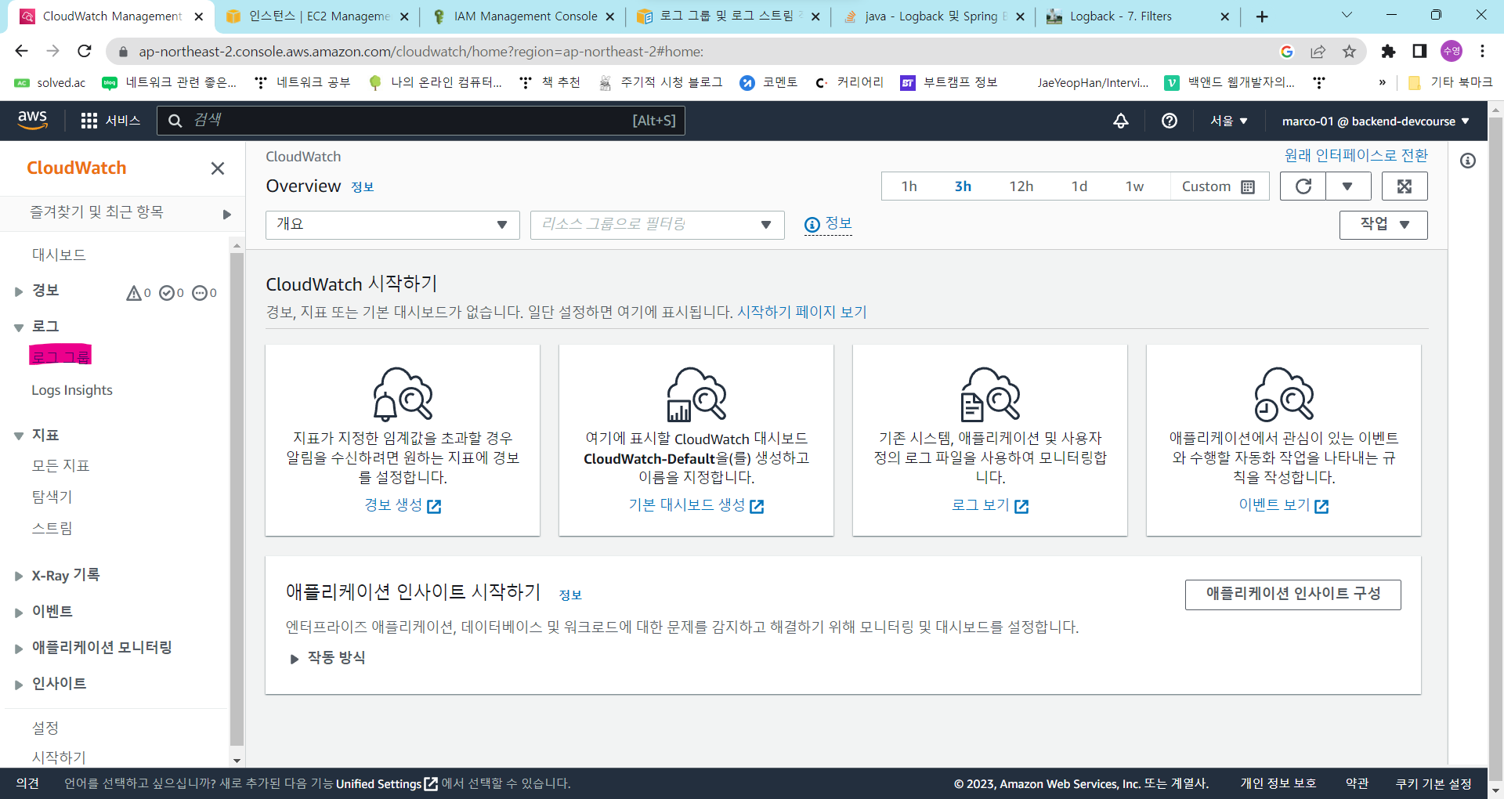
Task: Click the log file magnifier card icon
Action: (990, 394)
